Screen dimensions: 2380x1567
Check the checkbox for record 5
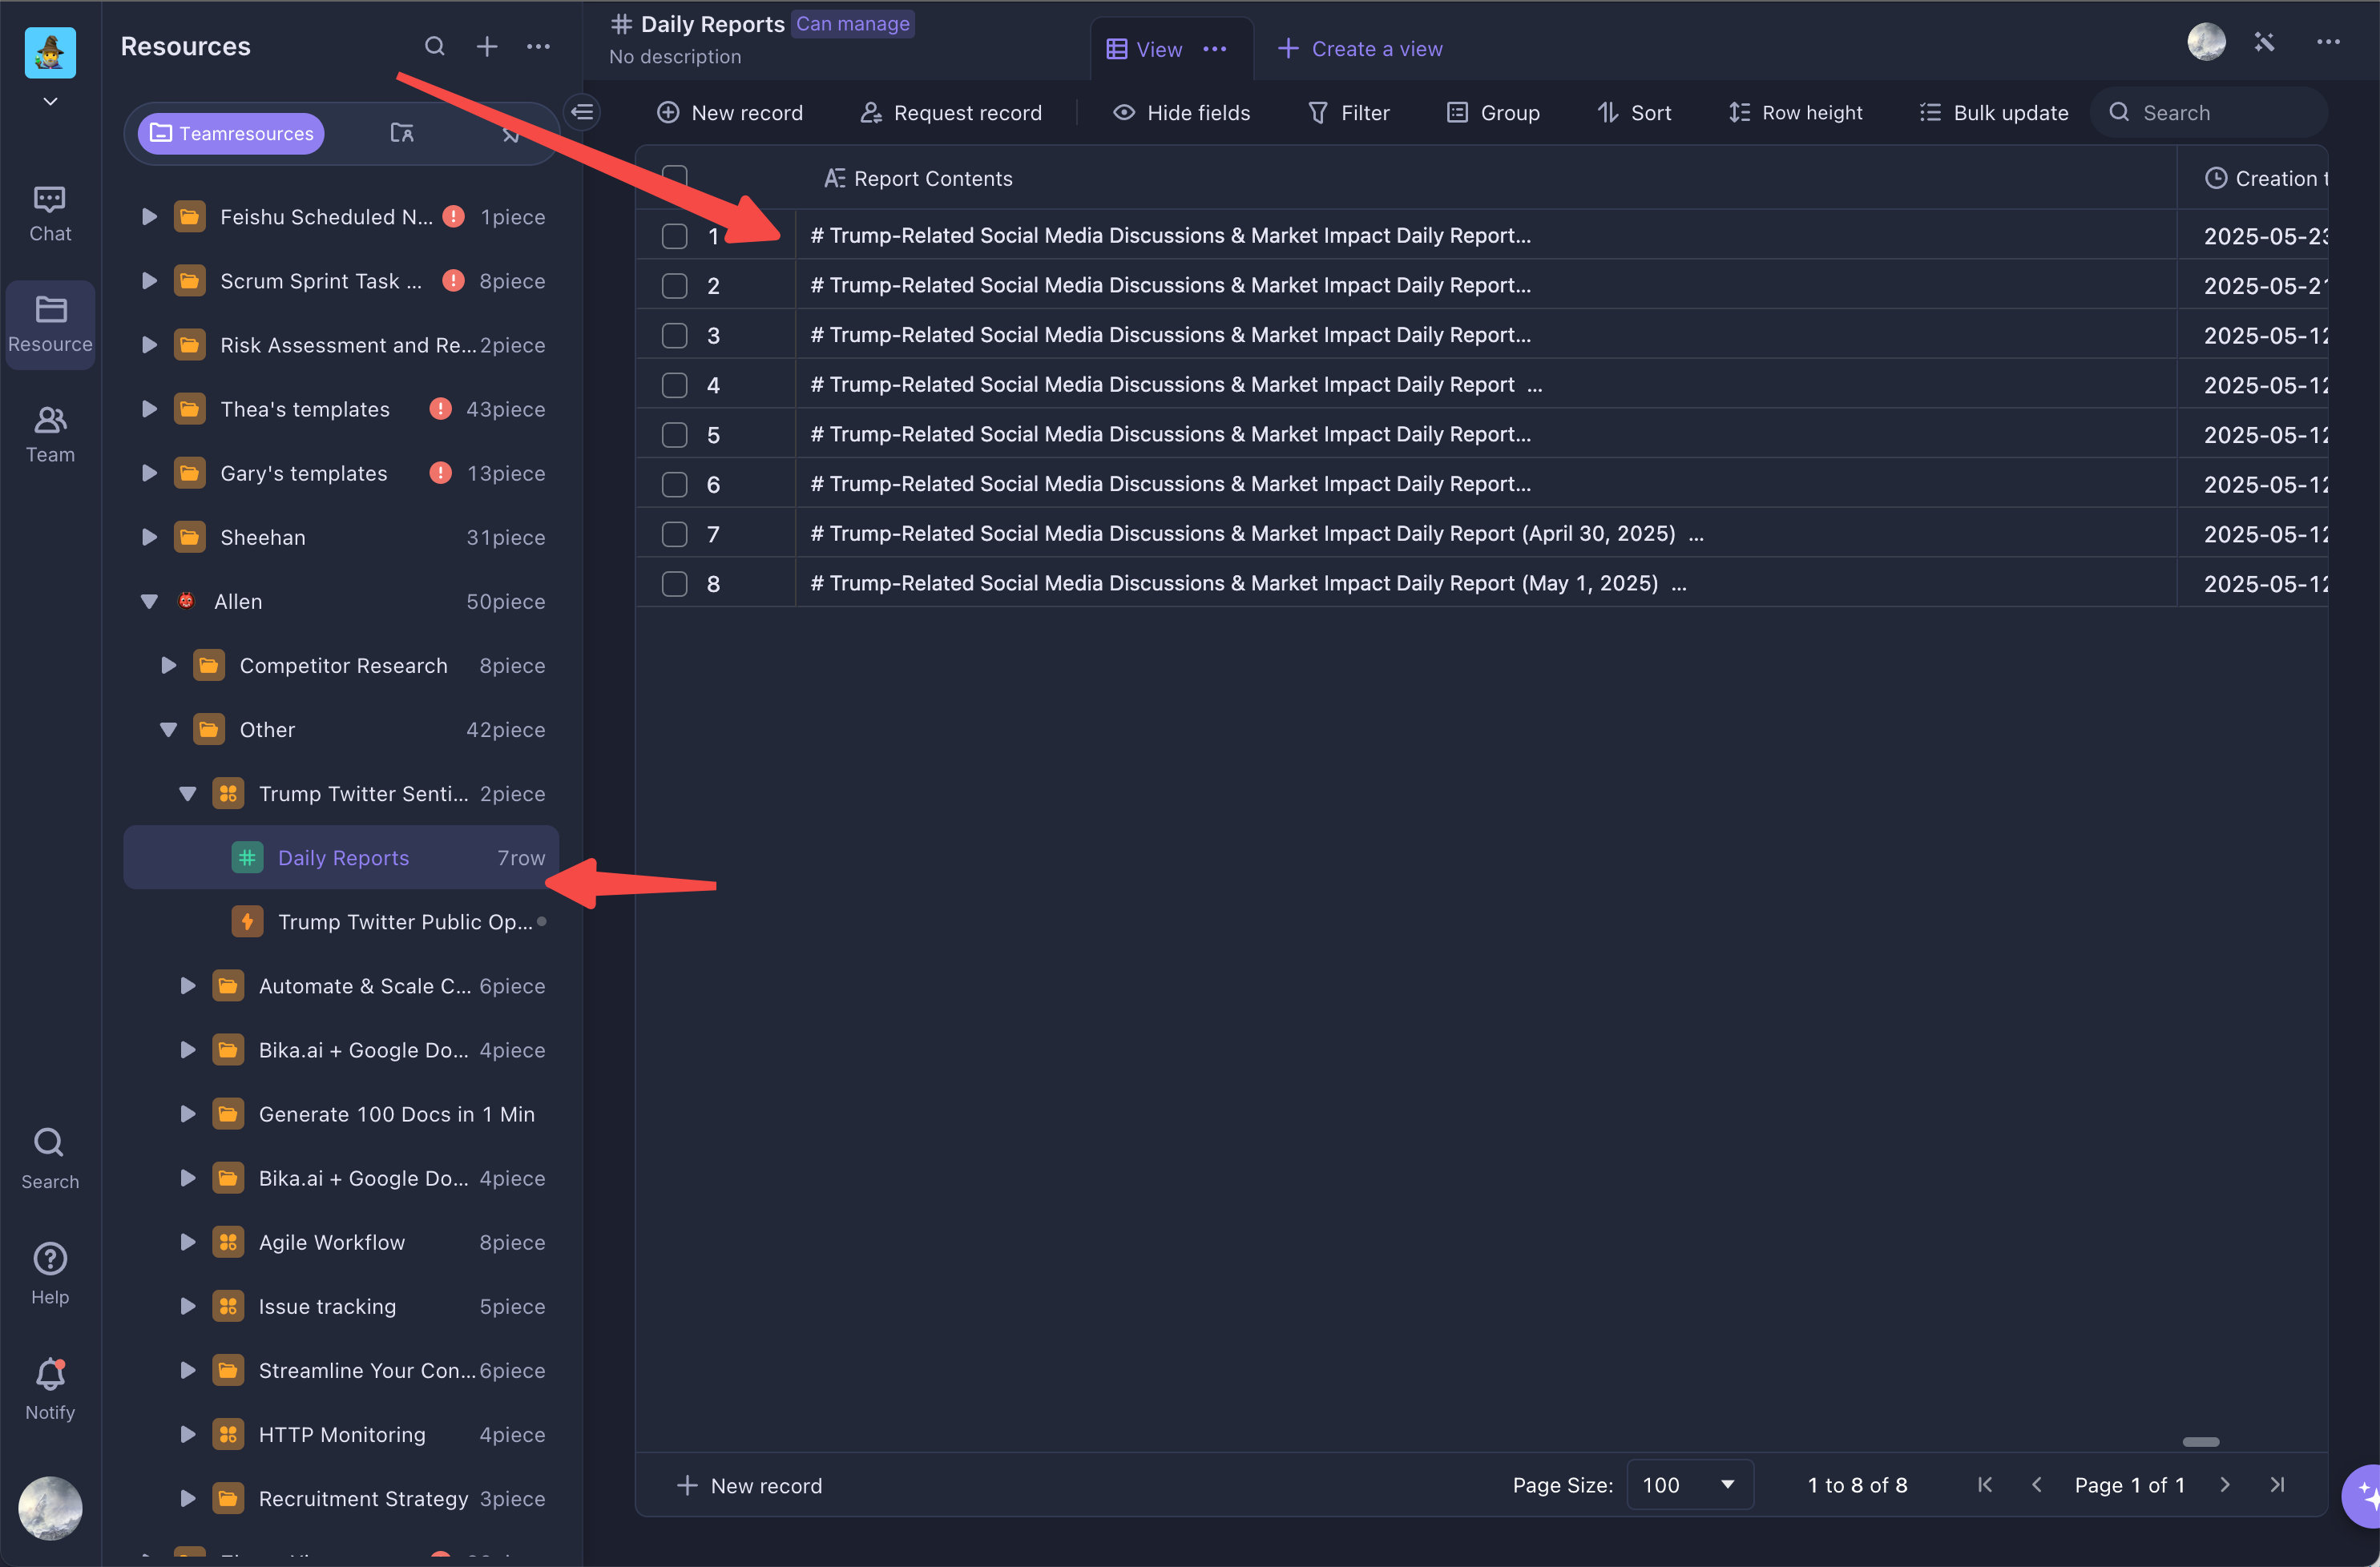[x=675, y=435]
